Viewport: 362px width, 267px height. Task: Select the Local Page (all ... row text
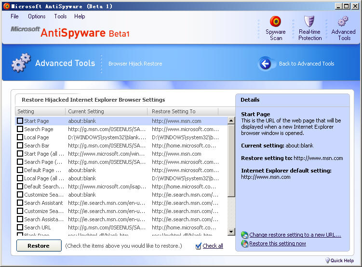click(44, 178)
